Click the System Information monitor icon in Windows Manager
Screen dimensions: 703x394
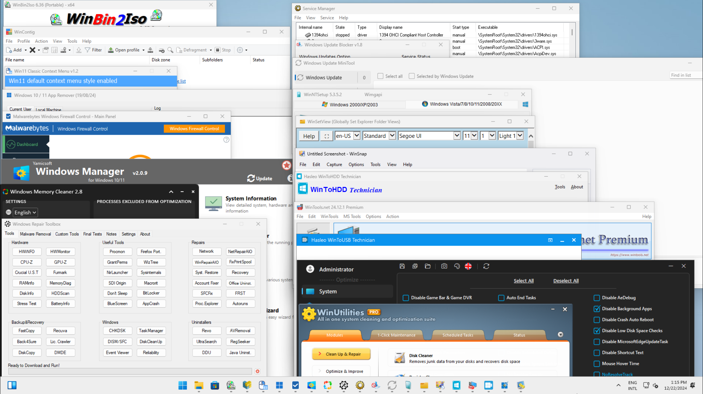pyautogui.click(x=214, y=203)
